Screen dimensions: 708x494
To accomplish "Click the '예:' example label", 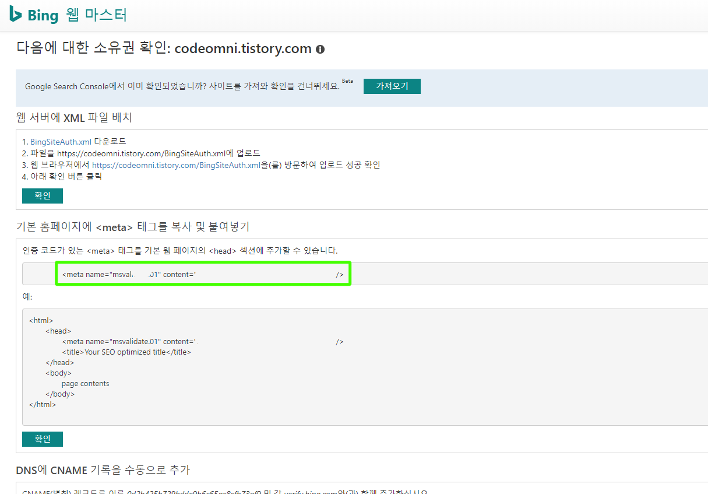I will coord(28,296).
